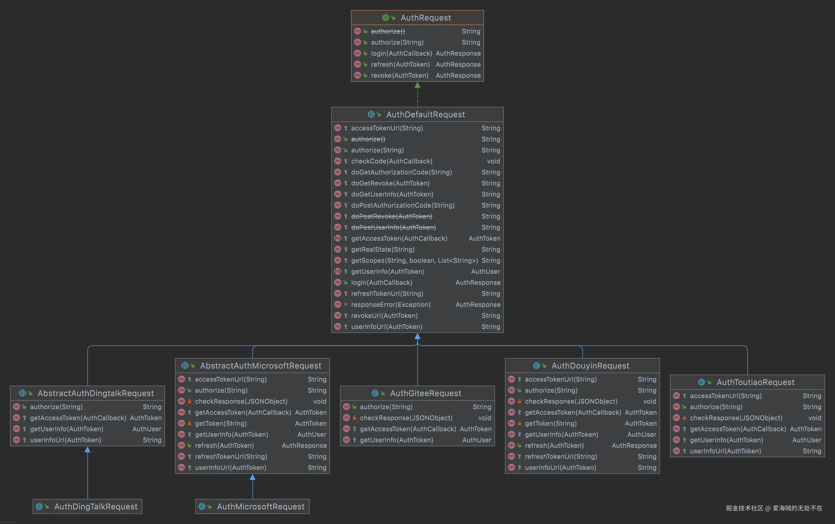835x524 pixels.
Task: Select checkResponse(JSONObject) in AuthGiteeRequest
Action: 406,418
